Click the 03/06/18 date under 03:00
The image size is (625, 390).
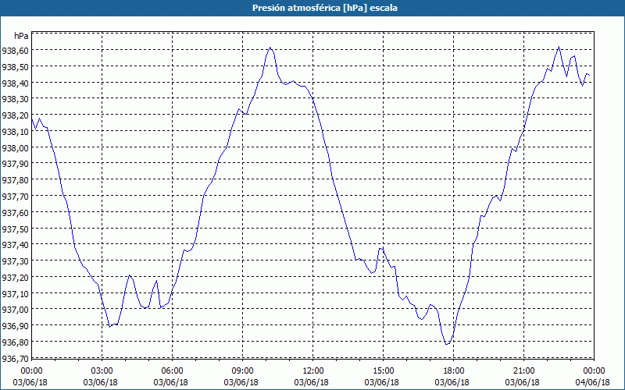click(x=101, y=382)
